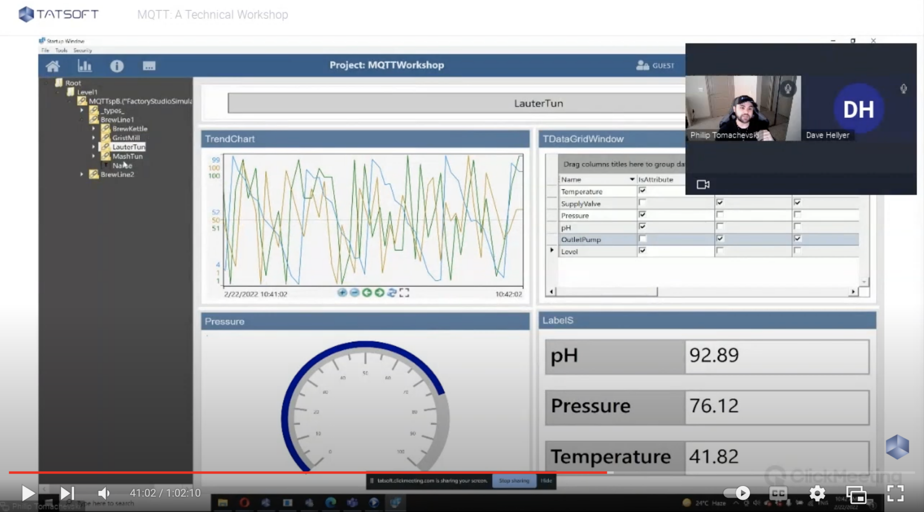Toggle IsAttribute checkbox for Pressure
Image resolution: width=924 pixels, height=512 pixels.
pyautogui.click(x=642, y=214)
